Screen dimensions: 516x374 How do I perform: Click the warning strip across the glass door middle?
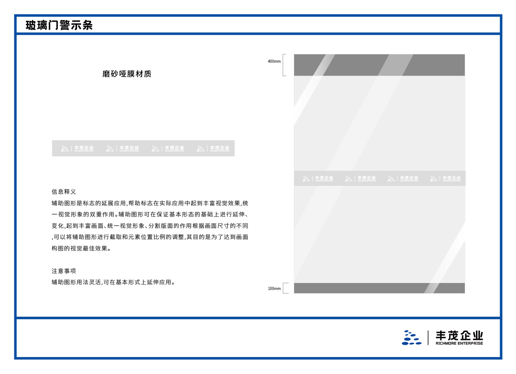pos(380,178)
